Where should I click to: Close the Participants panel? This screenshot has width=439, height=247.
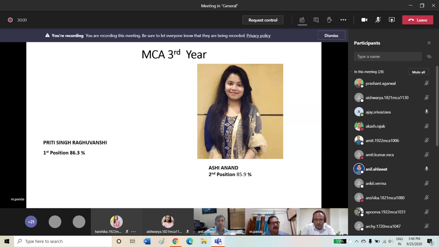point(429,43)
